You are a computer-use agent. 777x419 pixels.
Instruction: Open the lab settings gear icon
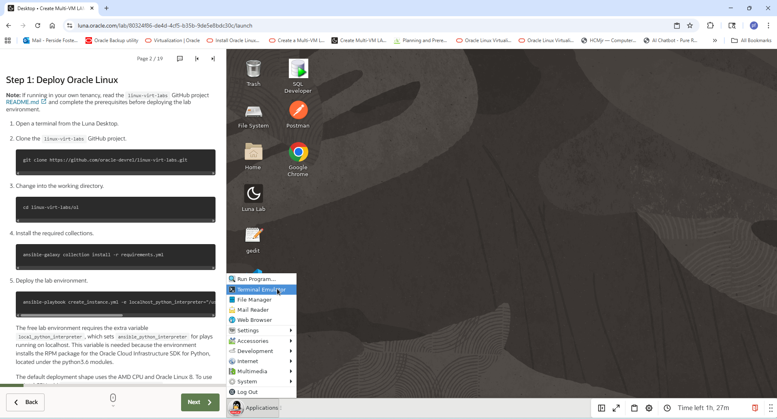649,408
